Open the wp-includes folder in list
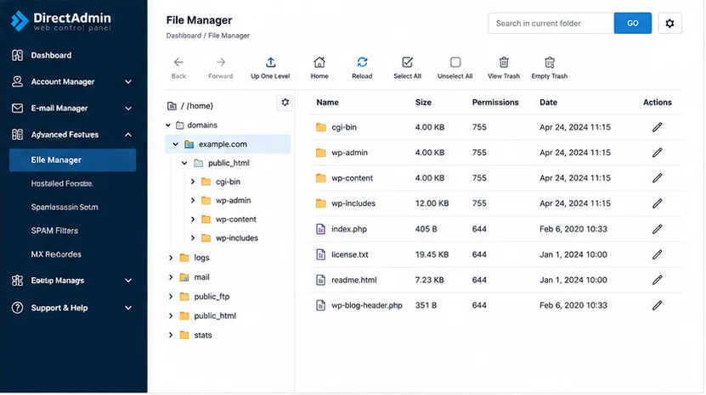The height and width of the screenshot is (395, 706). 353,203
